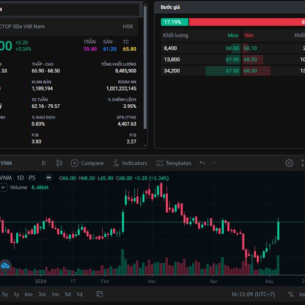
Task: Select the 1m time range
Action: [55, 294]
